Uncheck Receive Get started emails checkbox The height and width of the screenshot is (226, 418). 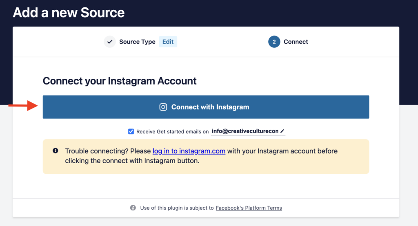(x=131, y=131)
